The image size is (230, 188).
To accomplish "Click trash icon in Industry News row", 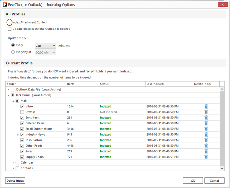I will pyautogui.click(x=206, y=135).
